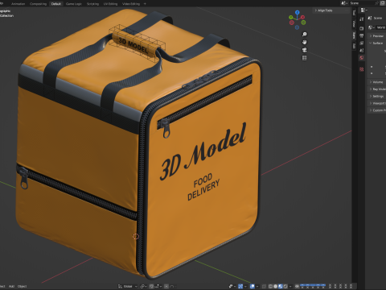Open the Global transform orientation dropdown
Viewport: 386px width, 290px height.
128,286
